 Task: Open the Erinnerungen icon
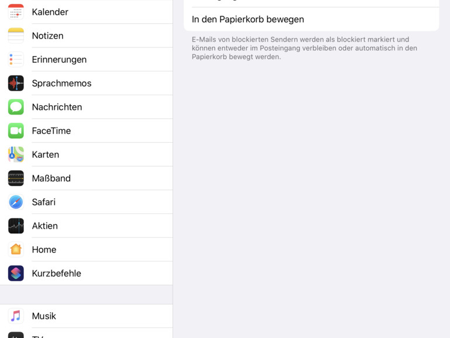click(x=16, y=60)
